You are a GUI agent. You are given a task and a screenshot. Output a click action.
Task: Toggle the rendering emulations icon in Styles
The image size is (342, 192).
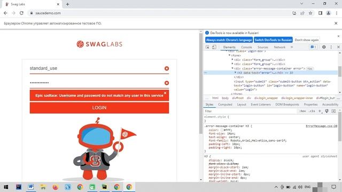coord(327,111)
